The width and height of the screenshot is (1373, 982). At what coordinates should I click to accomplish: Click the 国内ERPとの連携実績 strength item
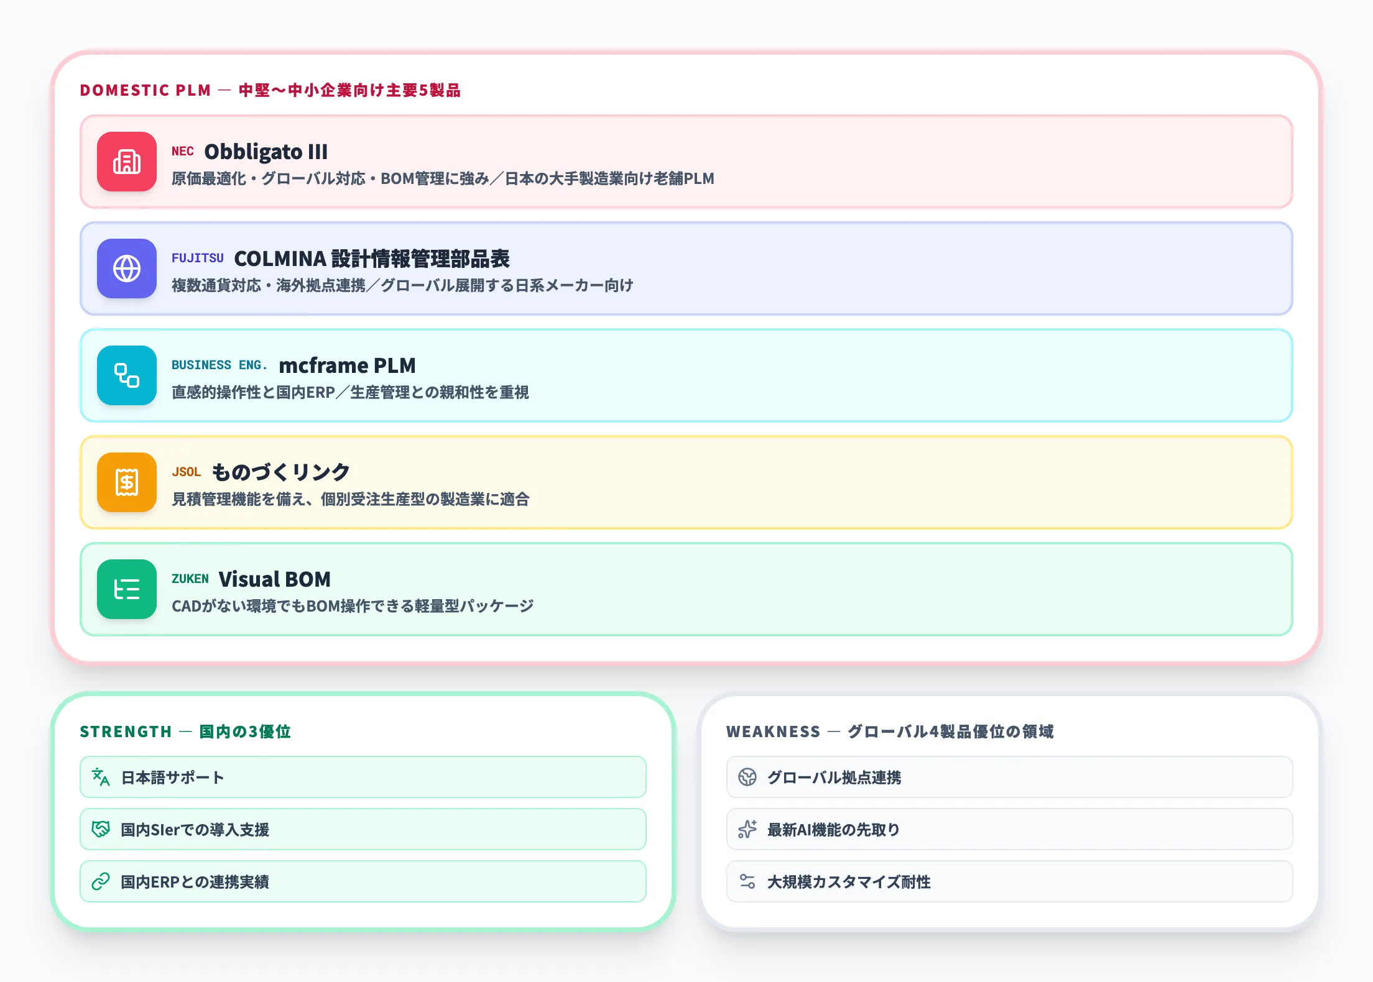363,881
